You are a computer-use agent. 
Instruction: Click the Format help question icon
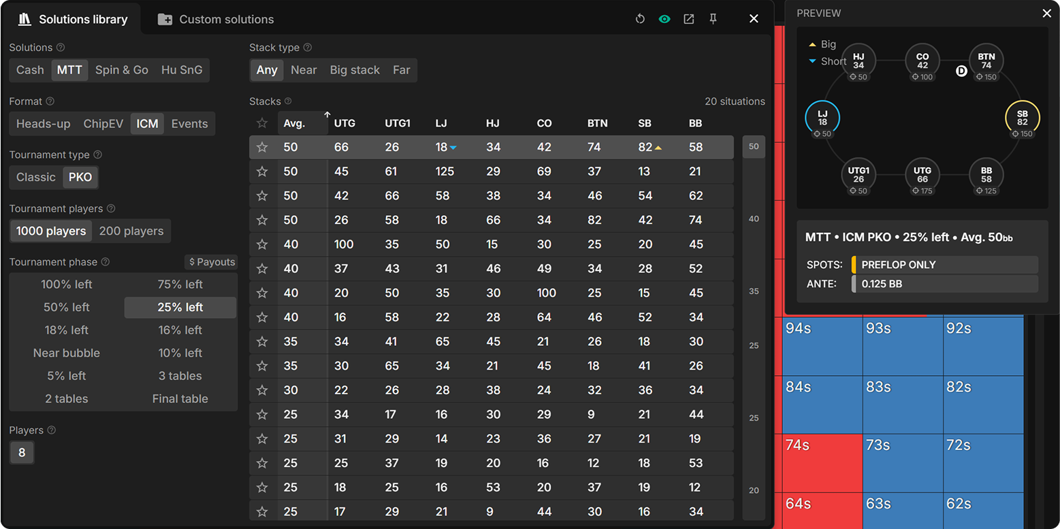coord(50,101)
